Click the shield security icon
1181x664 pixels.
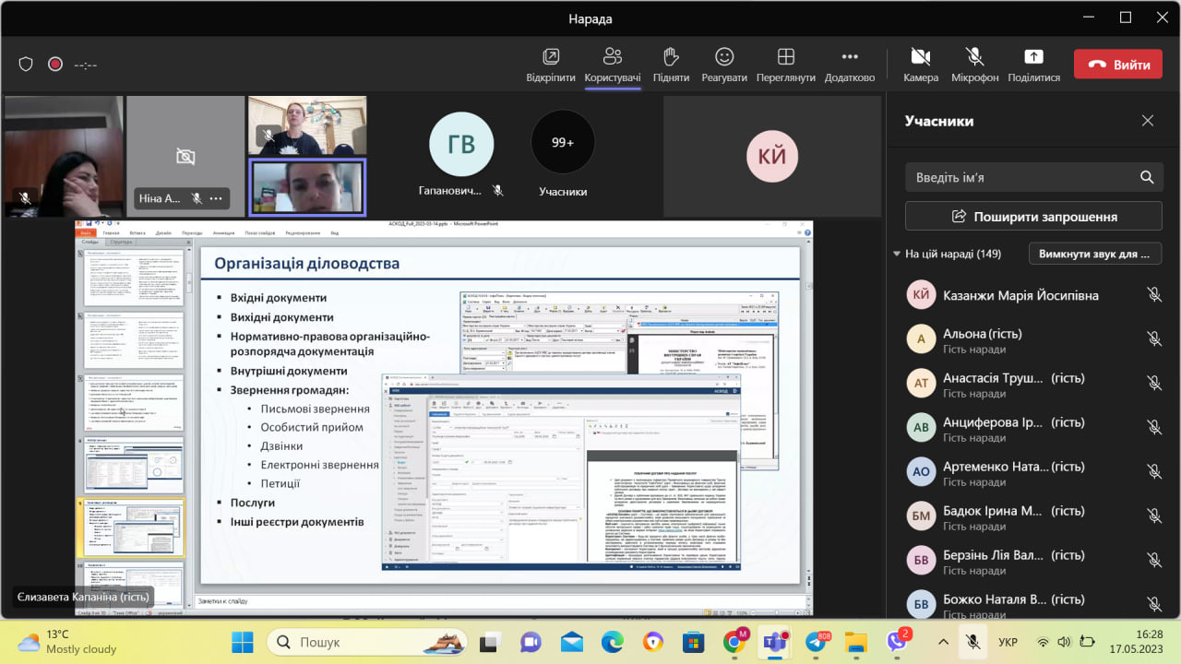pyautogui.click(x=26, y=65)
